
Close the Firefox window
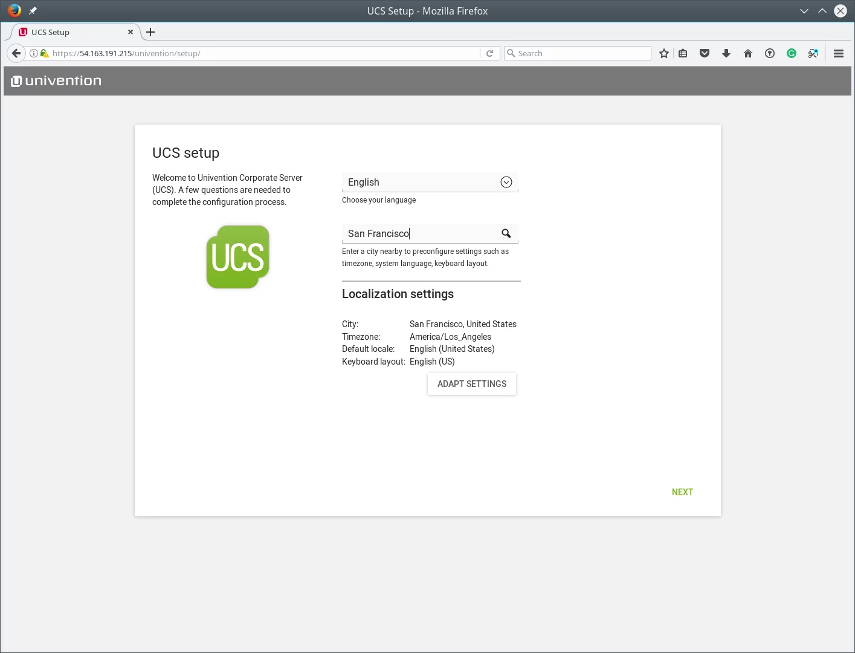point(840,11)
